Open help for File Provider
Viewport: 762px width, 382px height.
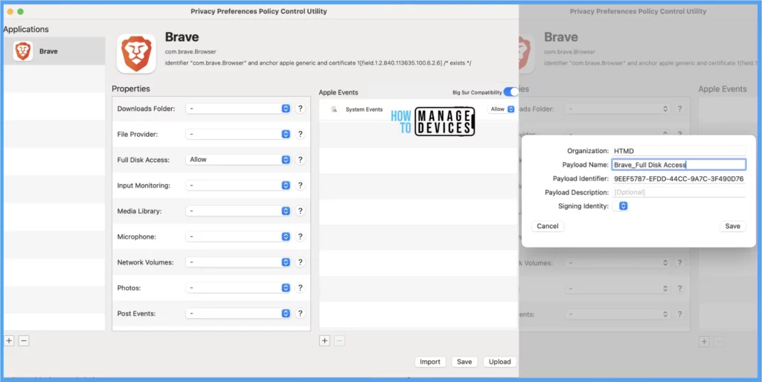point(301,134)
